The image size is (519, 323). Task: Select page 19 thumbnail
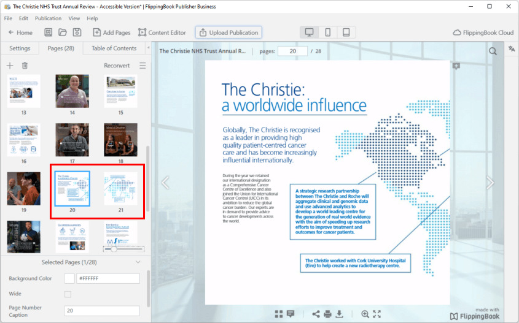coord(23,189)
